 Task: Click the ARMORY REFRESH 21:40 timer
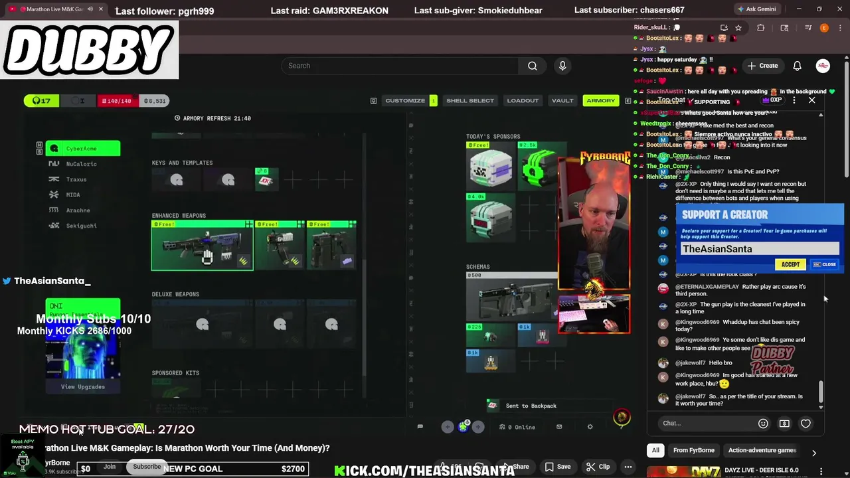[x=212, y=118]
